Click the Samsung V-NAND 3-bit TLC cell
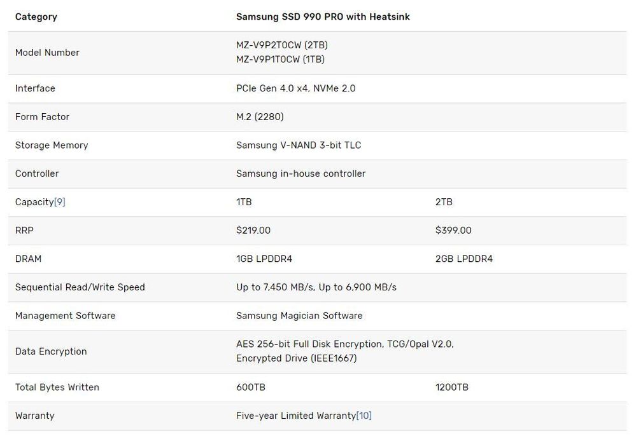 299,146
